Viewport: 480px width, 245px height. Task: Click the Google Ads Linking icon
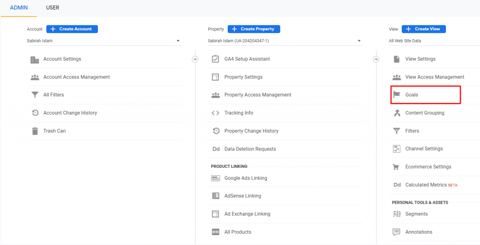(216, 178)
